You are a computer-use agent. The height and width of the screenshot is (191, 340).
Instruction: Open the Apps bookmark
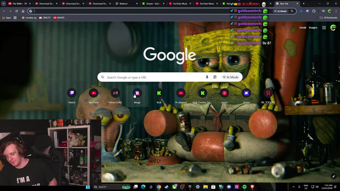(x=6, y=18)
